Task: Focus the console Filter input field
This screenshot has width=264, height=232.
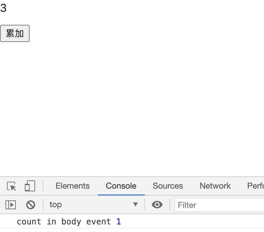Action: click(219, 205)
